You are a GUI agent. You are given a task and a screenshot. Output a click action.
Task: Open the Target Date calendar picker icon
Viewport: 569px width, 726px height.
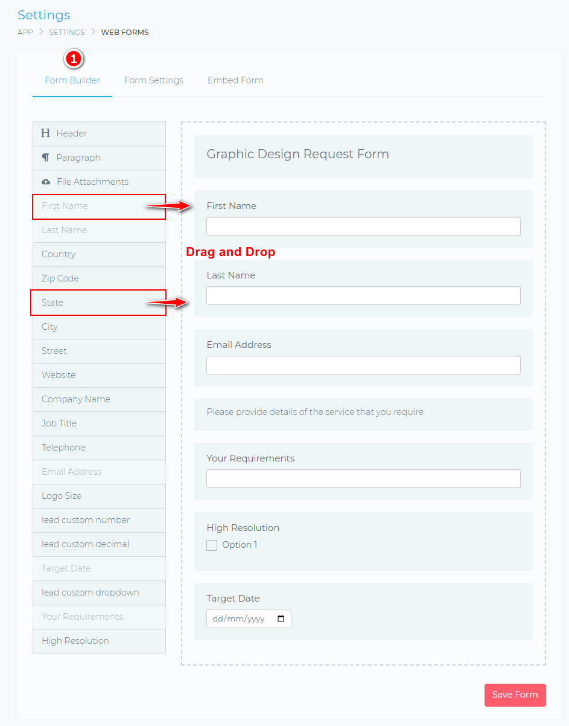pyautogui.click(x=281, y=619)
